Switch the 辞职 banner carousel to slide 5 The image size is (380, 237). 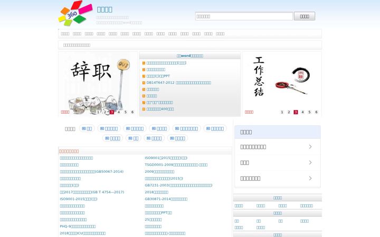(126, 112)
